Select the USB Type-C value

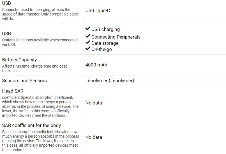tap(98, 11)
